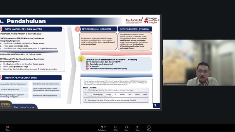
Task: Click the slide heading SOTK KANWIL BPN DAN KANTAH
Action: tap(23, 29)
